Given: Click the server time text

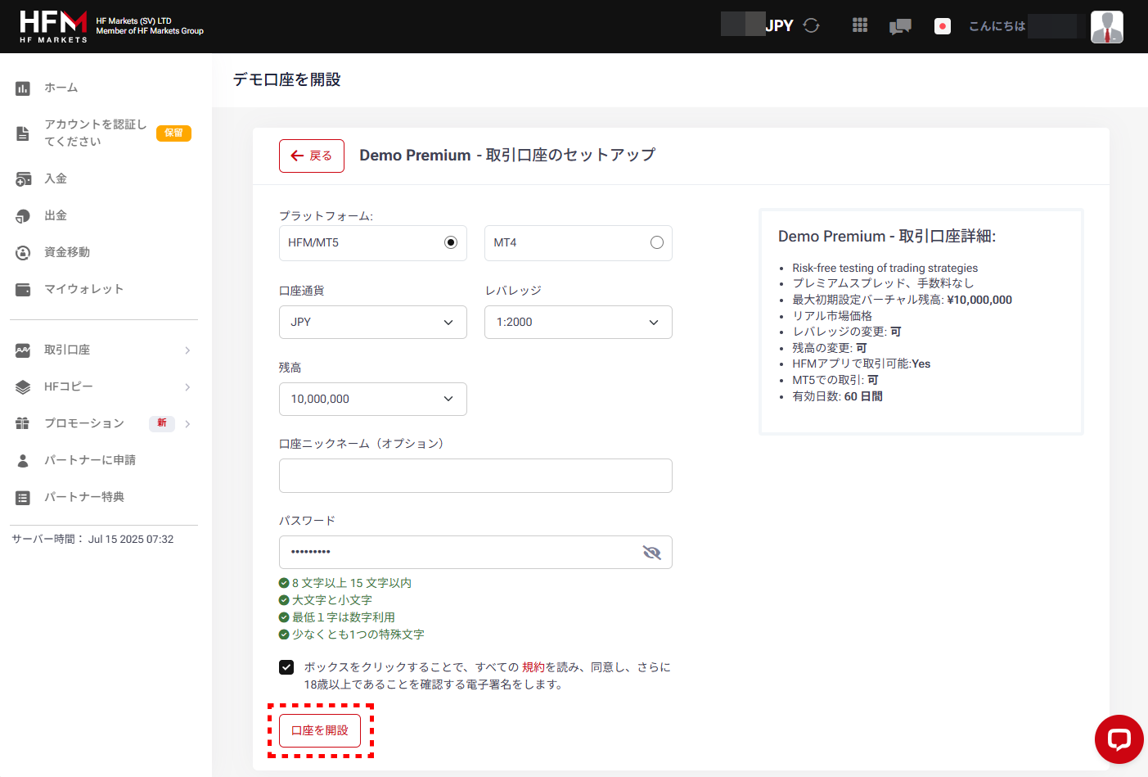Looking at the screenshot, I should point(92,540).
